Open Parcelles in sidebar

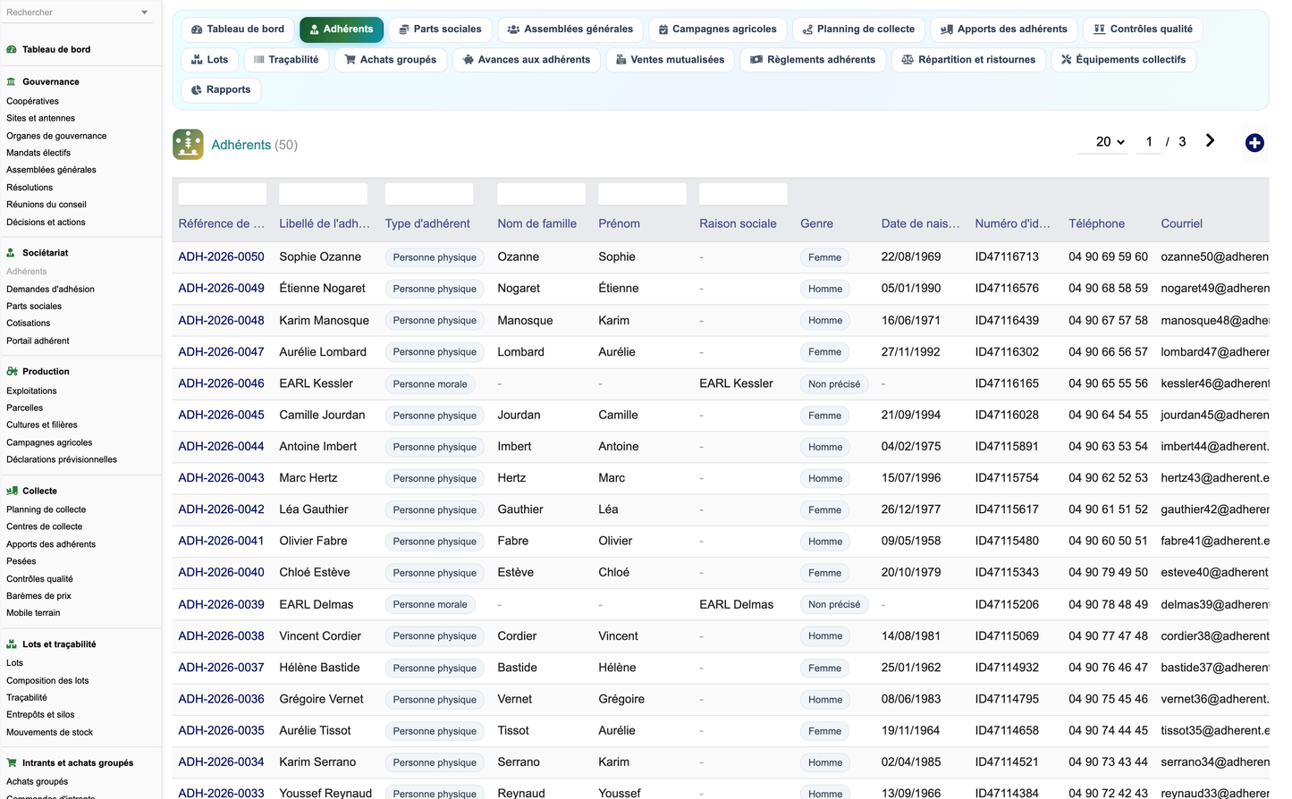point(24,408)
